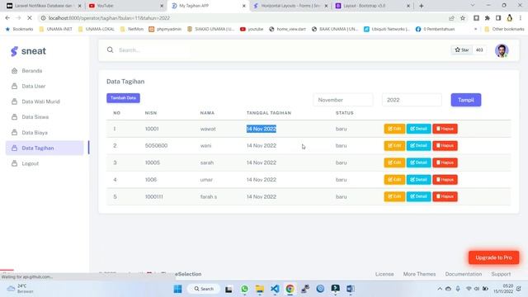Open WhatsApp from the taskbar
Image resolution: width=528 pixels, height=297 pixels.
click(x=244, y=289)
